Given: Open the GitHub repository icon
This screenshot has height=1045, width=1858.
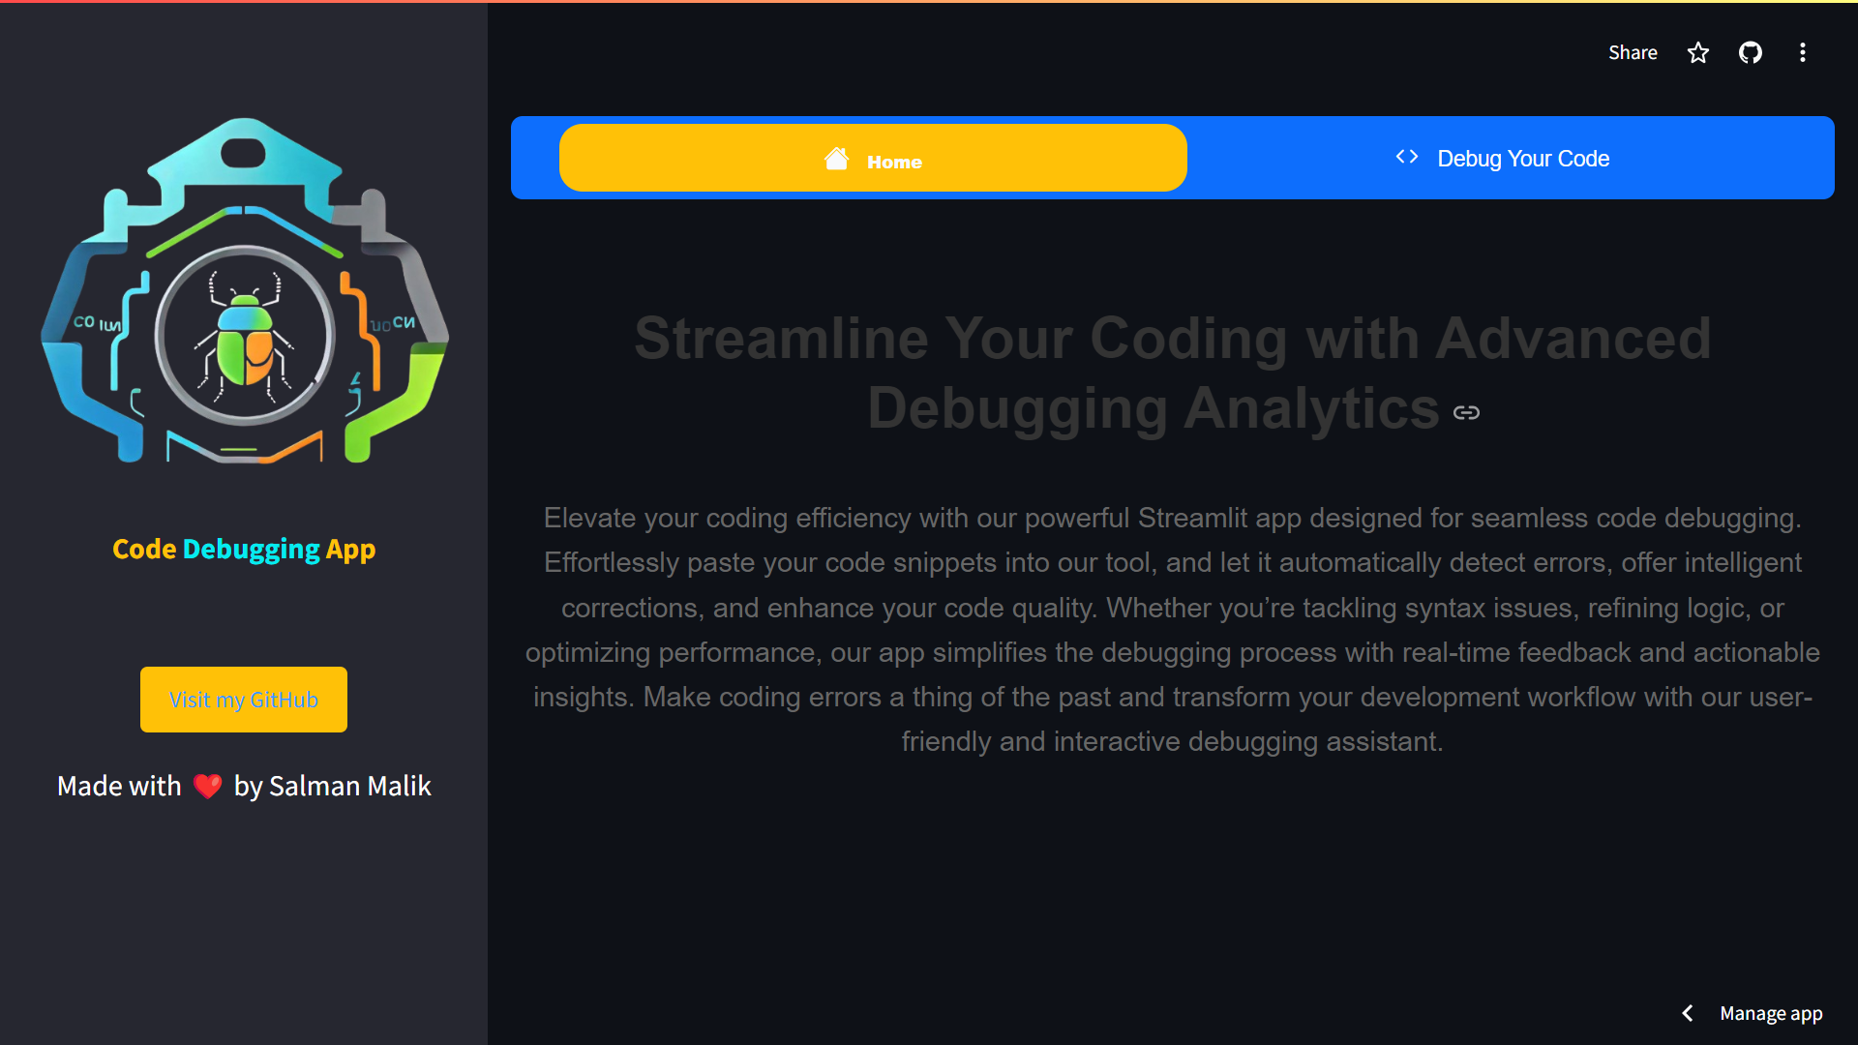Looking at the screenshot, I should [x=1751, y=53].
